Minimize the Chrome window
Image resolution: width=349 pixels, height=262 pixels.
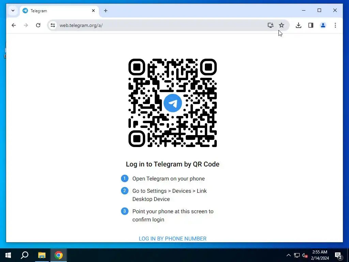(304, 10)
